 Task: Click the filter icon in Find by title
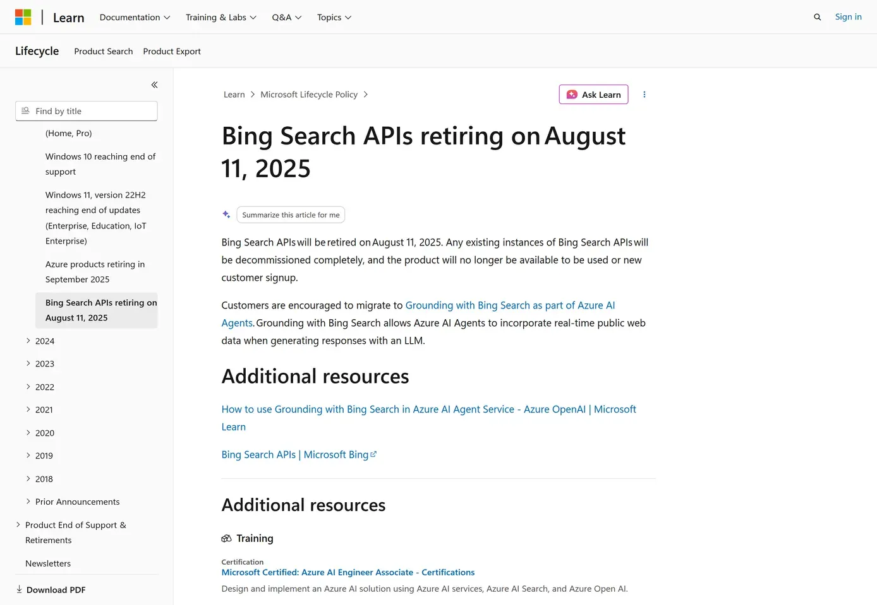tap(25, 111)
